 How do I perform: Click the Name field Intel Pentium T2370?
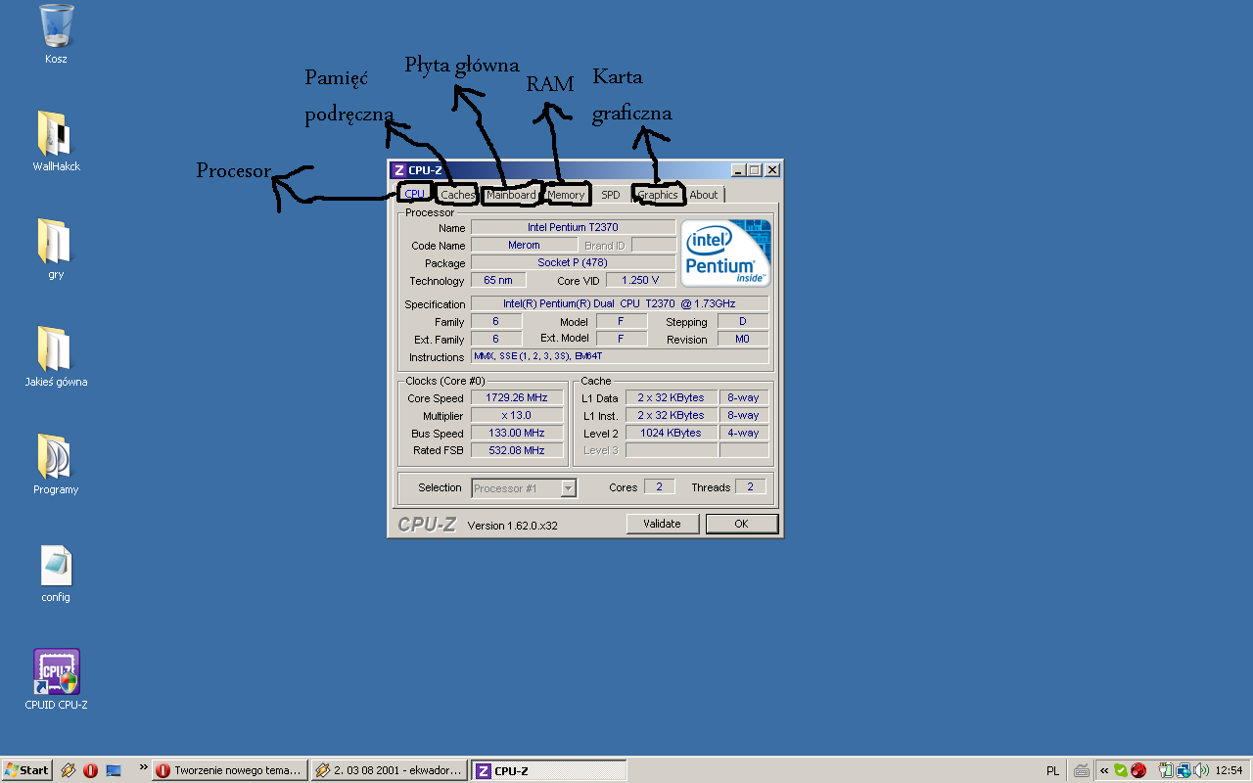pyautogui.click(x=573, y=227)
